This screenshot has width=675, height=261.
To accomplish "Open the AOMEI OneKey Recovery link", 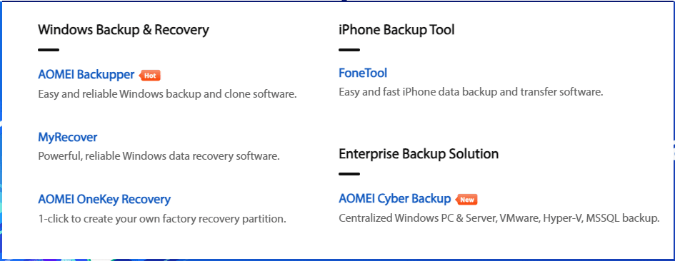I will click(x=104, y=199).
